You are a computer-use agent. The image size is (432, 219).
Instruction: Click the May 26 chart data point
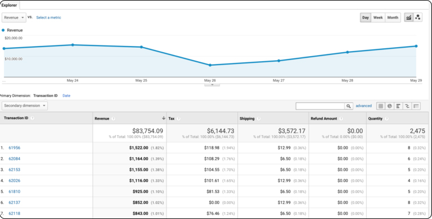(210, 65)
